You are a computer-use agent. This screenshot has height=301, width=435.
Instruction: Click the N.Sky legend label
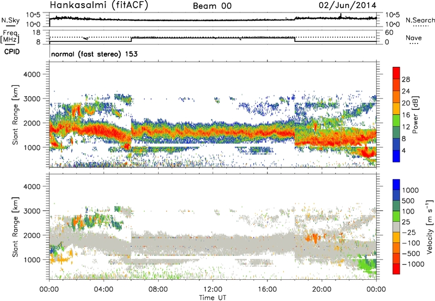[x=10, y=20]
